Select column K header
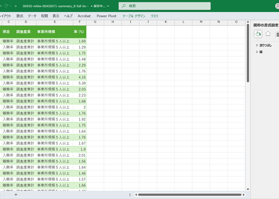The width and height of the screenshot is (279, 199). coord(166,22)
